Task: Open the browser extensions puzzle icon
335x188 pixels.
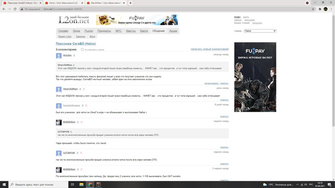Action: tap(320, 9)
